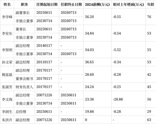Click the 年龄 column header
Screen dimensions: 156x124
[151, 4]
